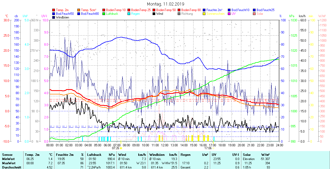330x169 pixels.
Task: Click the BodenTemp 10 legend label
Action: [x=116, y=10]
